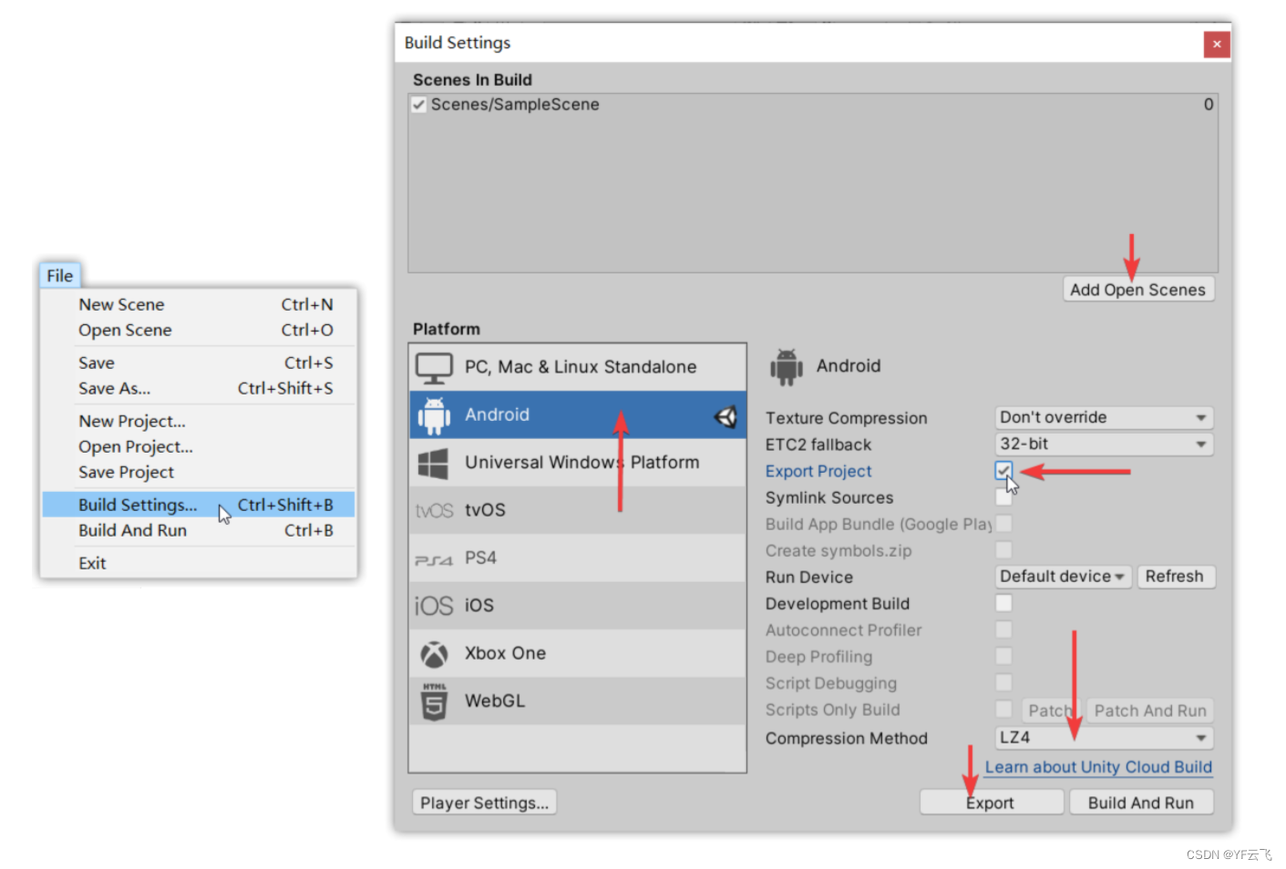Image resolution: width=1286 pixels, height=869 pixels.
Task: Select Save in the File menu
Action: click(x=199, y=363)
